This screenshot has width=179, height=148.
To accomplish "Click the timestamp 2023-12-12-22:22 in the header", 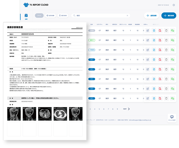I will (x=163, y=5).
